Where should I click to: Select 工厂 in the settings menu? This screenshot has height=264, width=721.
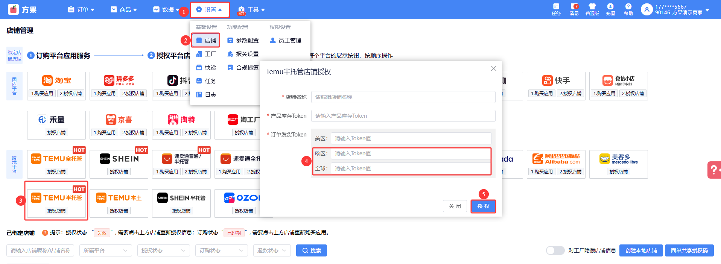(x=206, y=54)
